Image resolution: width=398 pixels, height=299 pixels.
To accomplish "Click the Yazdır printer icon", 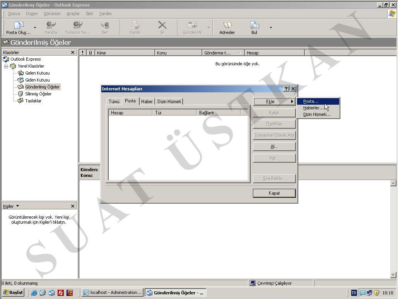I will pos(135,25).
